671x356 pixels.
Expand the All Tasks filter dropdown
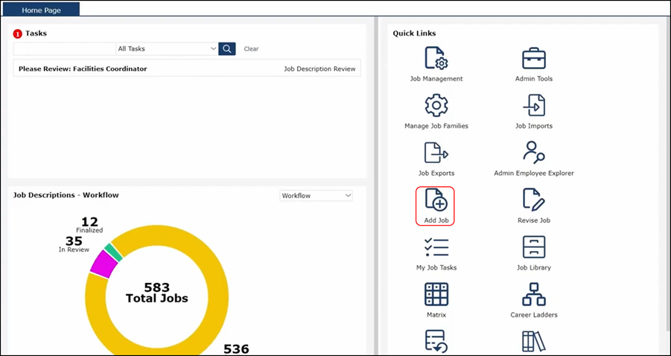click(x=167, y=48)
